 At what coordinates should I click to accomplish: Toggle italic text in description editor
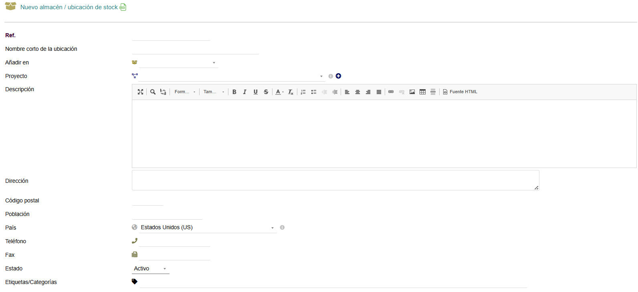[x=245, y=92]
